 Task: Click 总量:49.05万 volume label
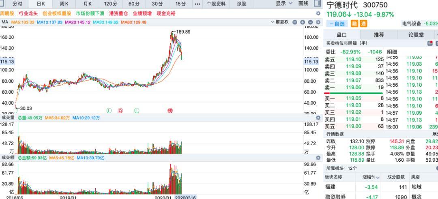click(x=30, y=118)
